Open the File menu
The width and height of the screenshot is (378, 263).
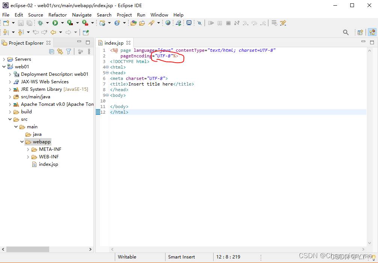point(6,15)
